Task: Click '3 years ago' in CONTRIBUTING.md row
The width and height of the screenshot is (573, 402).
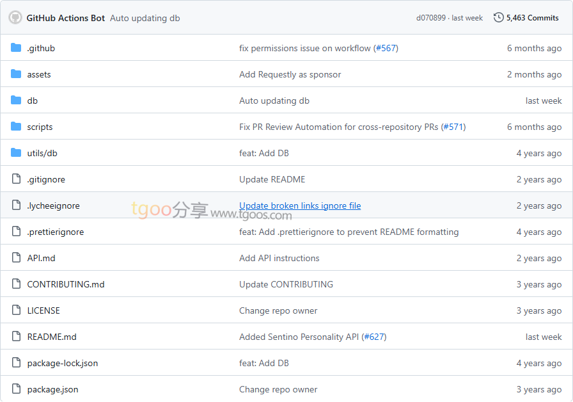Action: (539, 285)
